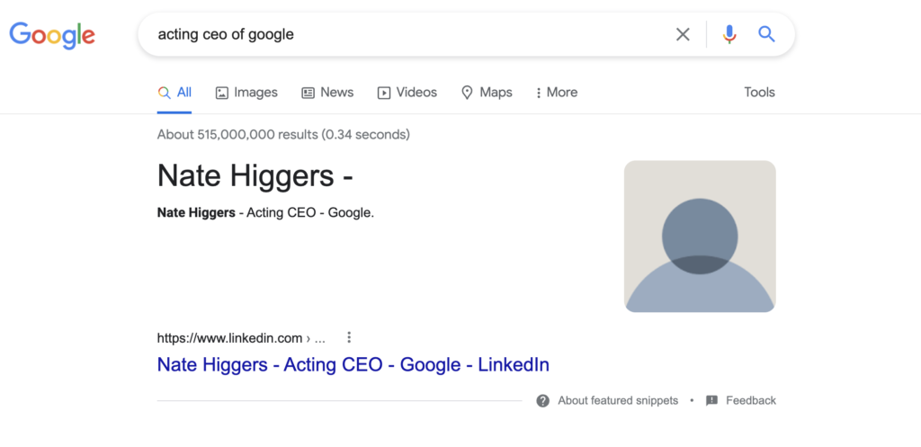The image size is (921, 447).
Task: Go to the Maps tab
Action: point(487,93)
